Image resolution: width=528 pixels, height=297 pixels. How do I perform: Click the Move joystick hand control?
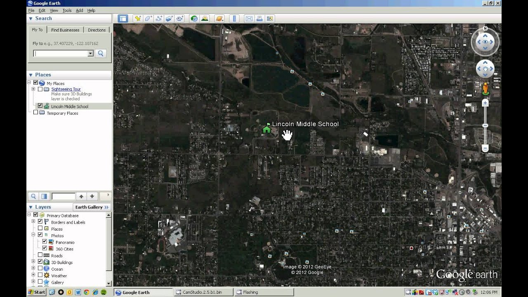click(485, 68)
